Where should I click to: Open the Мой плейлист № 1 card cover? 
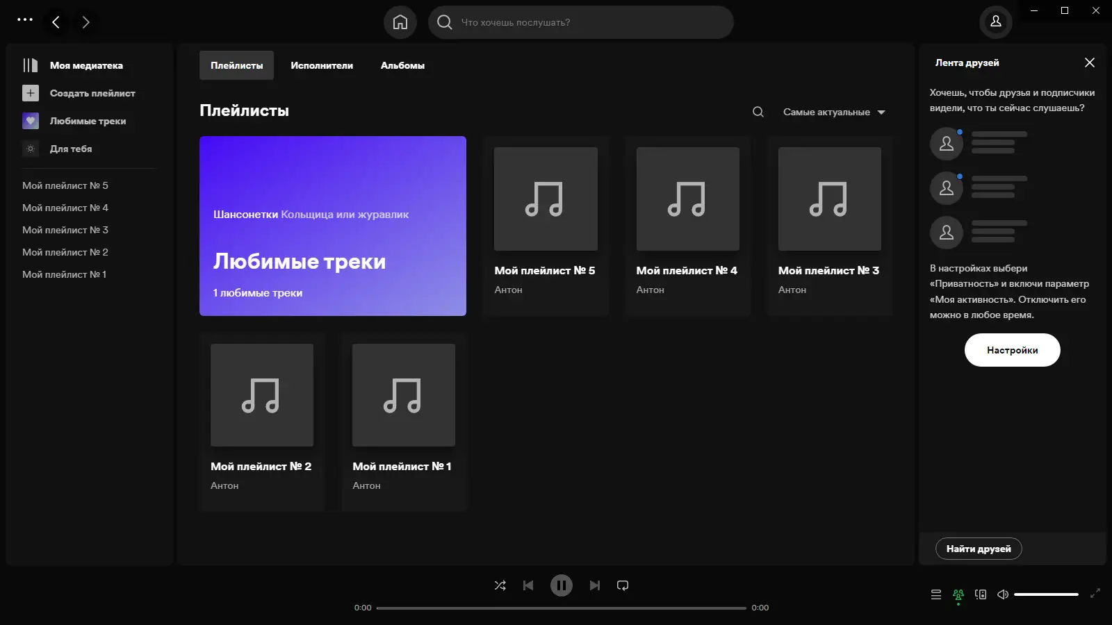click(404, 395)
